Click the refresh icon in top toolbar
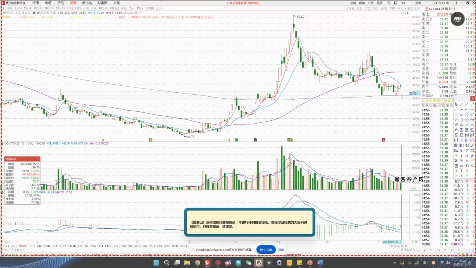The height and width of the screenshot is (268, 476). tap(389, 3)
